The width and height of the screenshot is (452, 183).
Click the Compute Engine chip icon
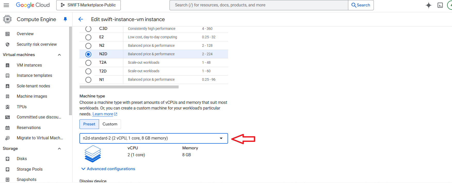pyautogui.click(x=7, y=19)
